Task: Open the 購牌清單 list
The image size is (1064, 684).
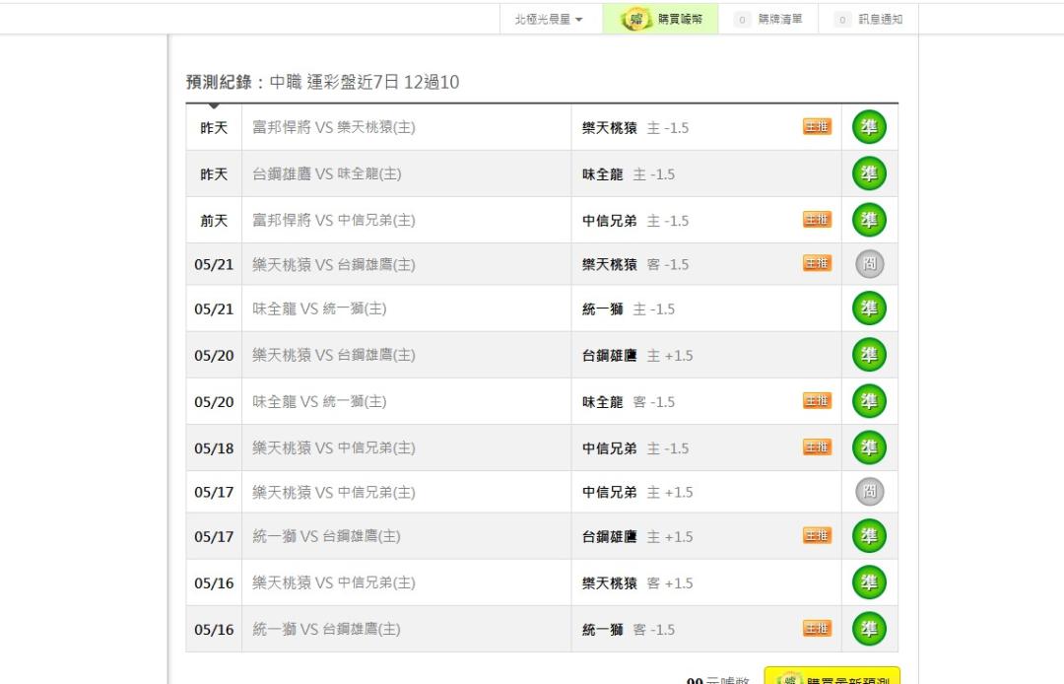Action: click(x=768, y=19)
